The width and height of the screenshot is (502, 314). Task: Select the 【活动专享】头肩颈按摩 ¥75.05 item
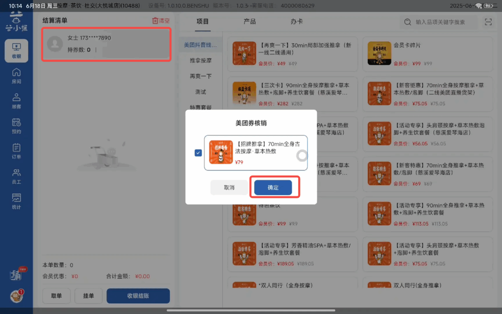click(427, 255)
